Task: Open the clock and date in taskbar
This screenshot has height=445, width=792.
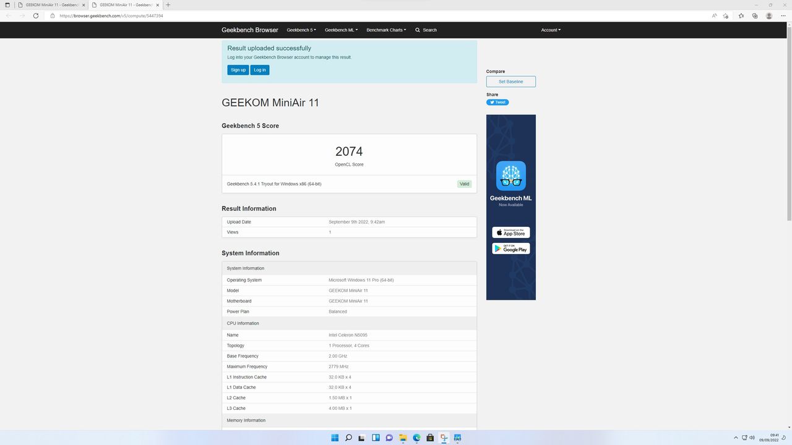Action: 770,438
